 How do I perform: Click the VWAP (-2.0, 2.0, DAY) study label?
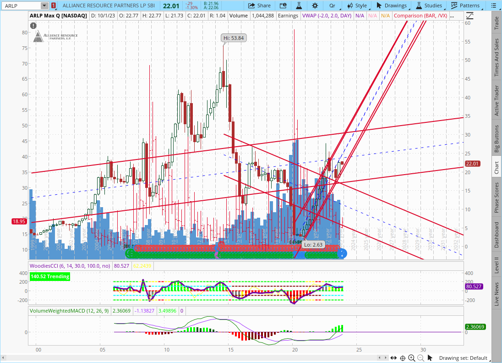click(327, 16)
